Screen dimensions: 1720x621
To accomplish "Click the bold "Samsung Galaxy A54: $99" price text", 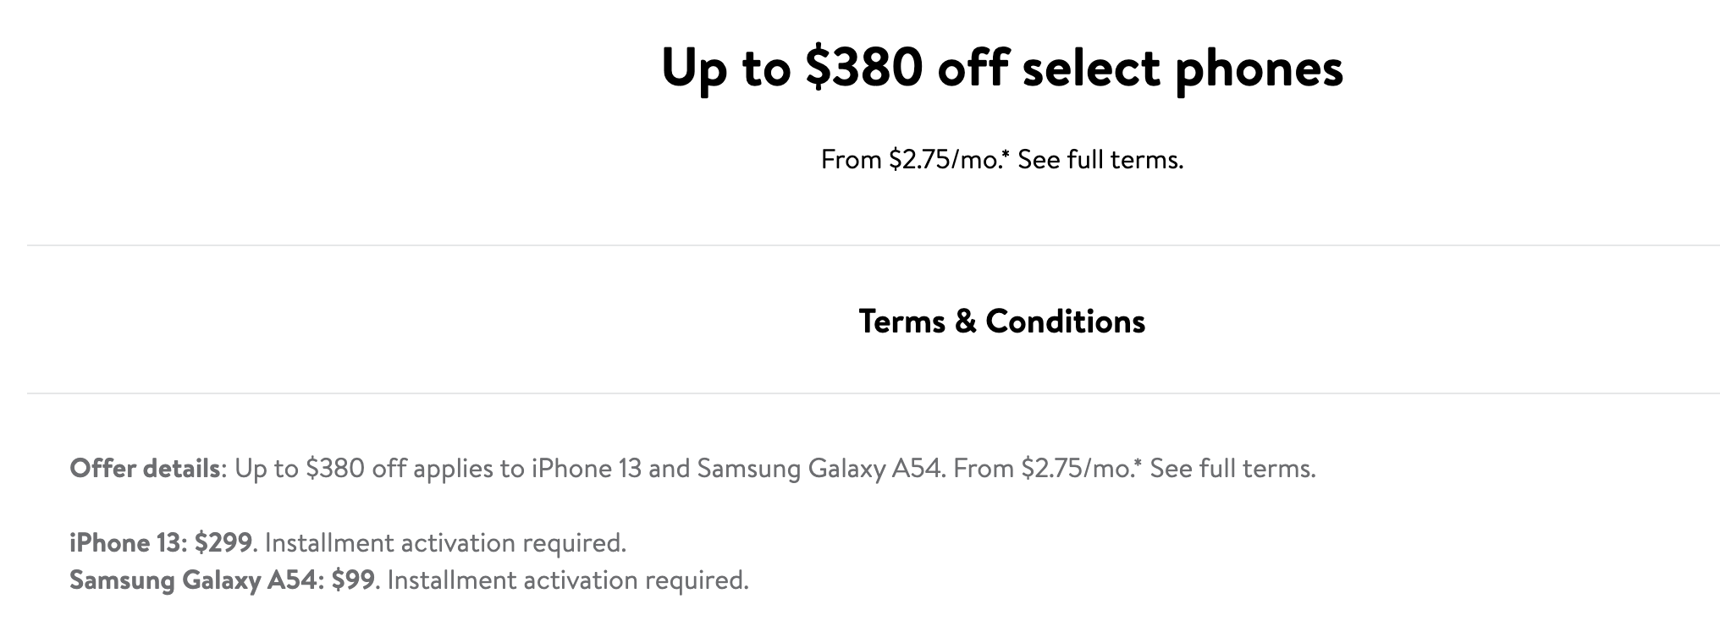I will [222, 580].
